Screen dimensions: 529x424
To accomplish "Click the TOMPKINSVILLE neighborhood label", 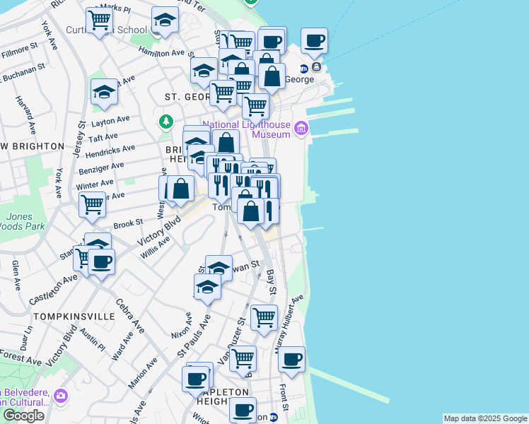I will (x=74, y=317).
